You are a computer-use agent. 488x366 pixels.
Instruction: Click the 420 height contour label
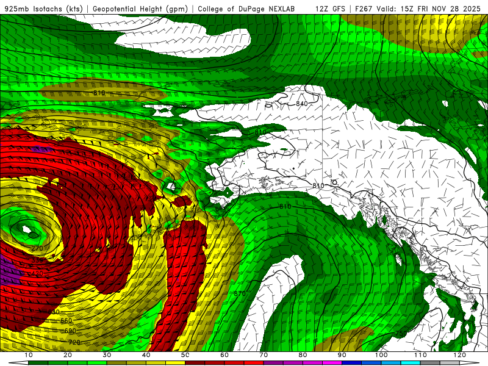coord(37,273)
